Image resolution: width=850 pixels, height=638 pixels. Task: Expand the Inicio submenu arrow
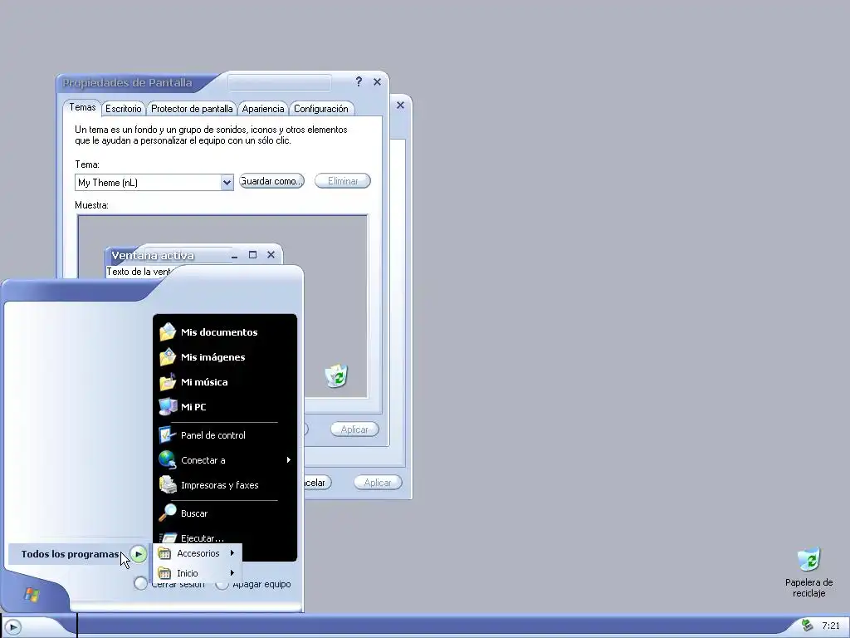point(232,573)
